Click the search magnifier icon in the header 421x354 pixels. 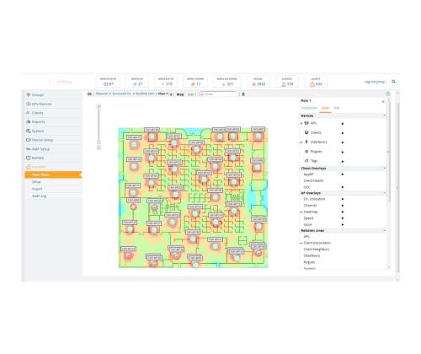393,82
